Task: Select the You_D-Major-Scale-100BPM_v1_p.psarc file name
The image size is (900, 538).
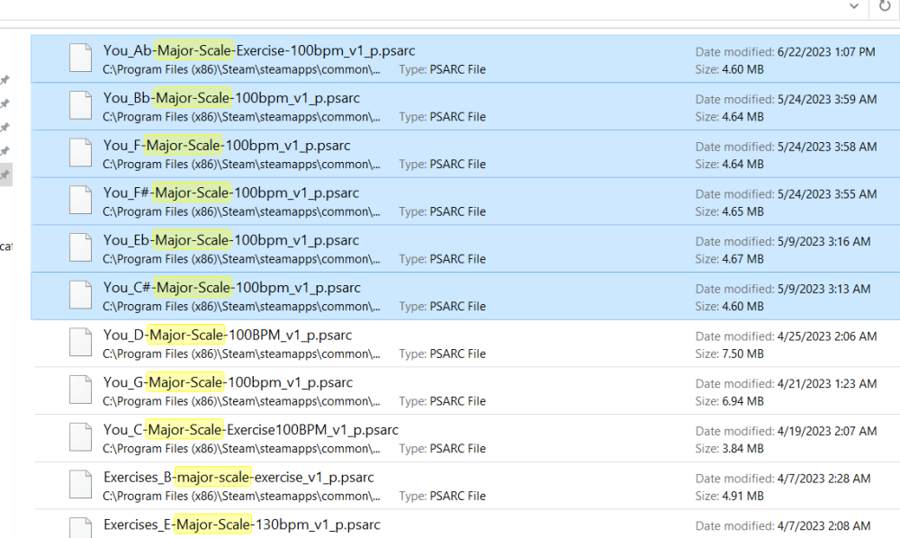Action: (228, 335)
